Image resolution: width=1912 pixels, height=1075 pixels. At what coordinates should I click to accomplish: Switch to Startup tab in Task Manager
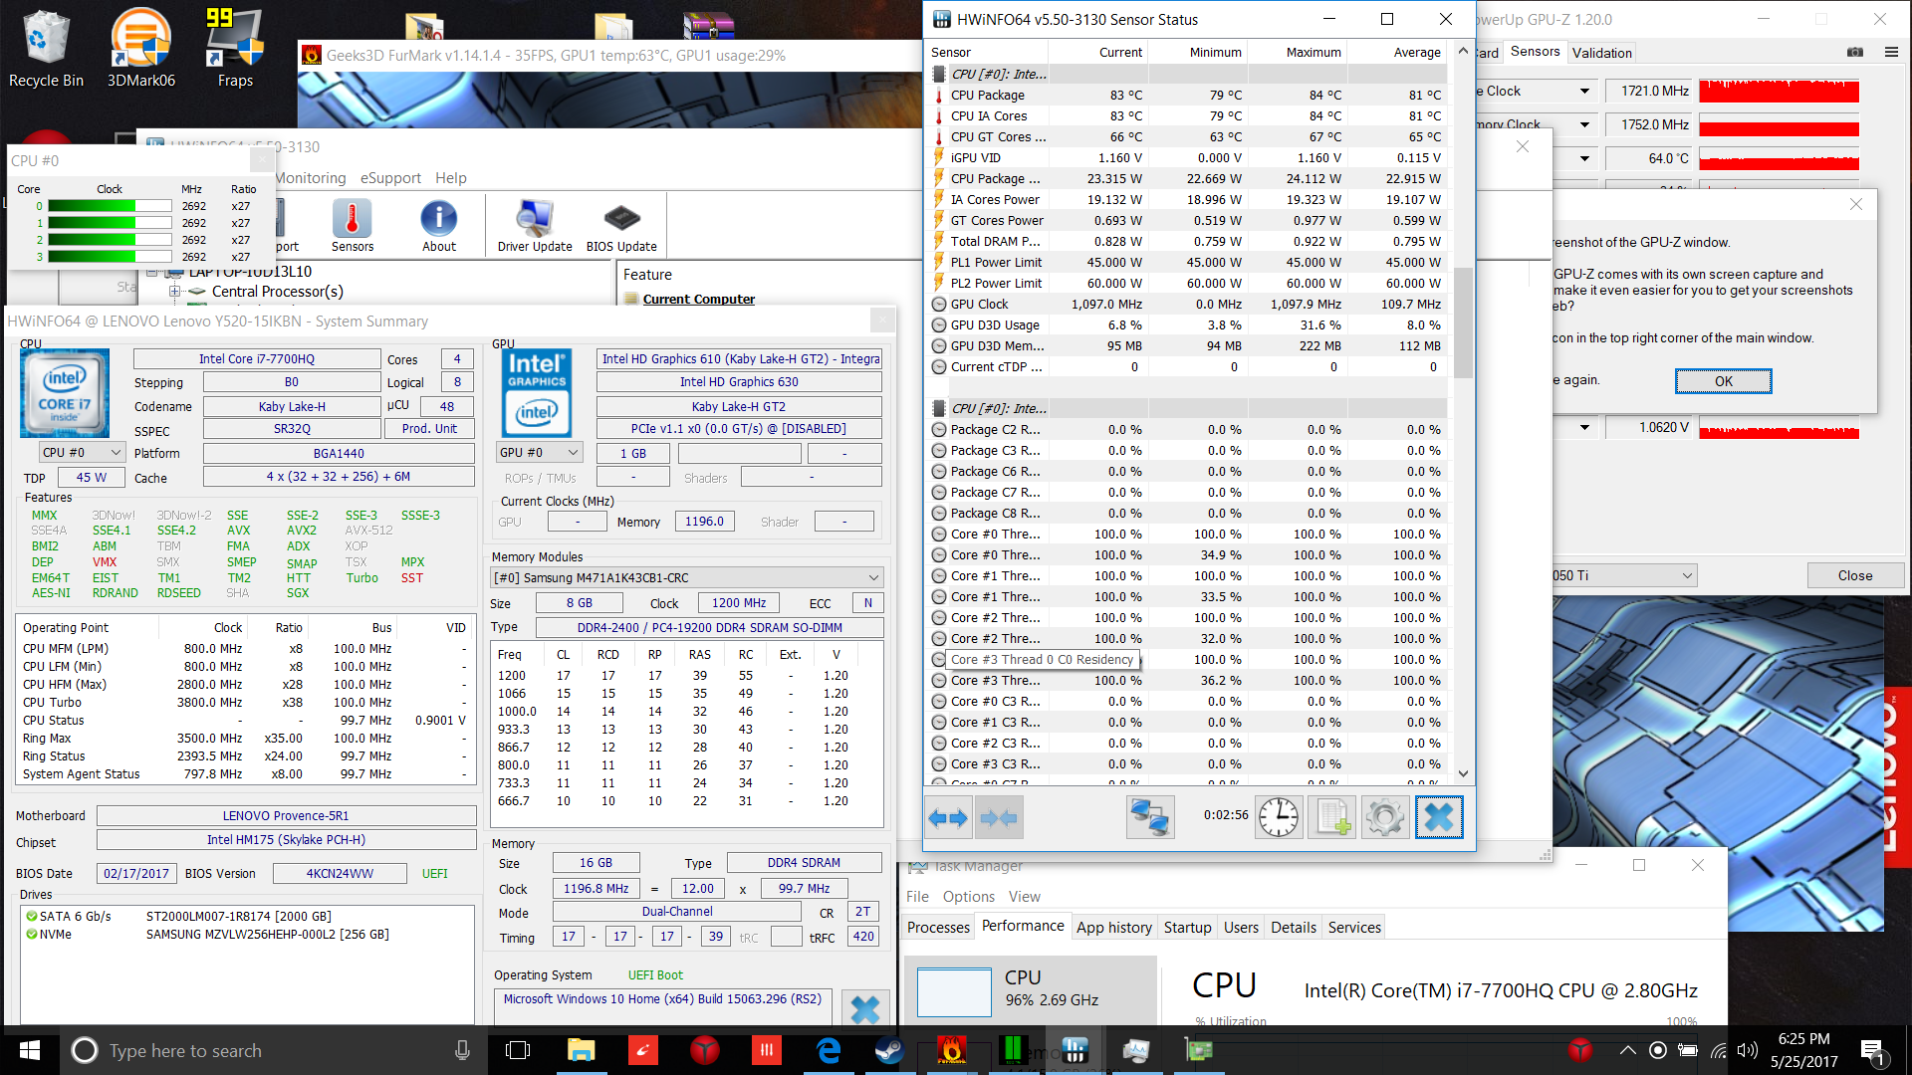[x=1188, y=927]
